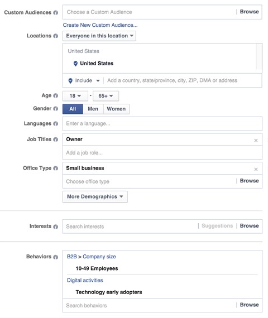This screenshot has height=318, width=268.
Task: Remove the Owner job title
Action: [256, 141]
